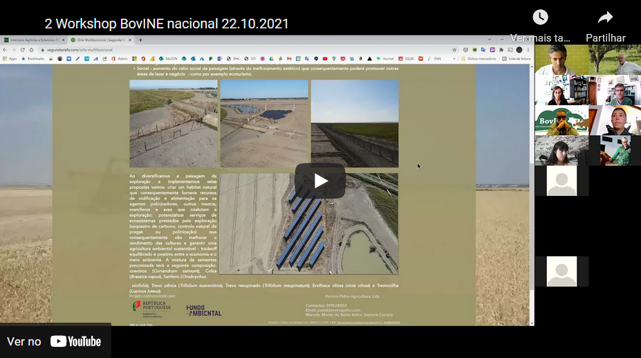Click the bookmark star in address bar
Image resolution: width=641 pixels, height=358 pixels.
454,50
